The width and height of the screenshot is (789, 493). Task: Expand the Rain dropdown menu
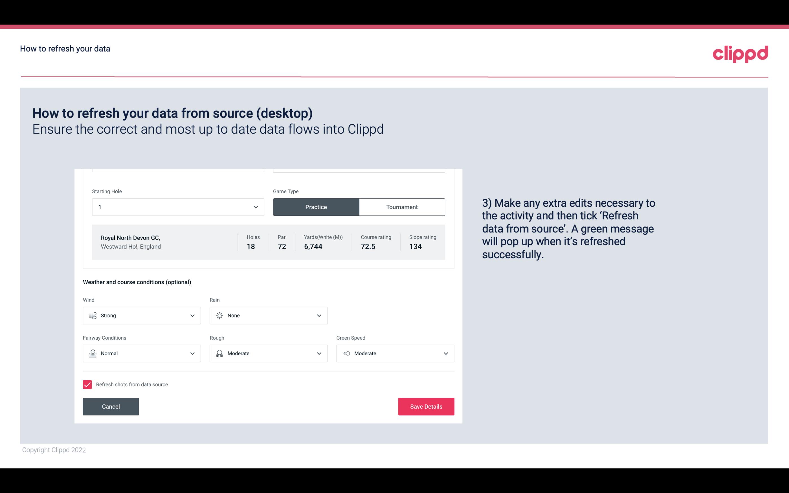click(x=318, y=315)
